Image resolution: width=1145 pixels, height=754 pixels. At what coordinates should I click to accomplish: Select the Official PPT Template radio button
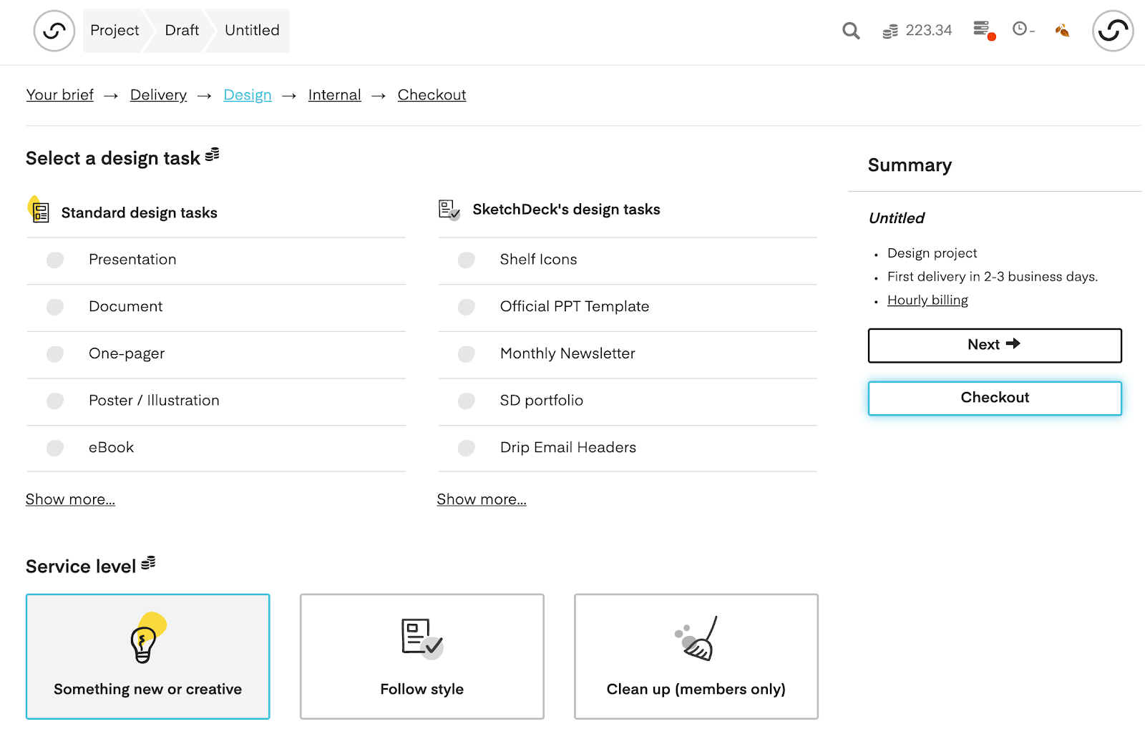467,307
